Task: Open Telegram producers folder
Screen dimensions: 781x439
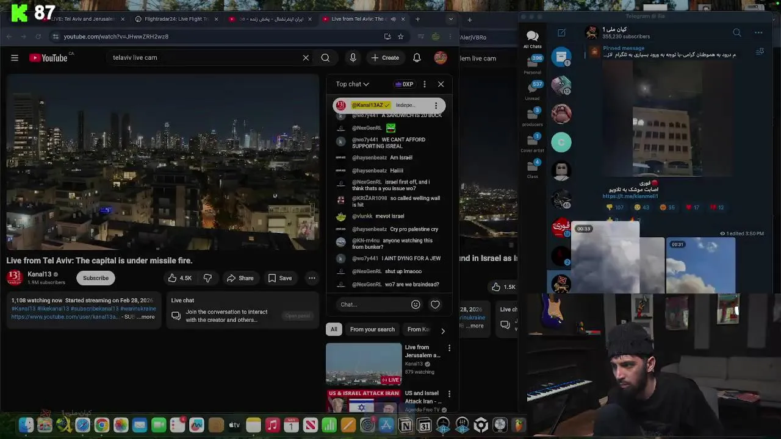Action: [532, 117]
